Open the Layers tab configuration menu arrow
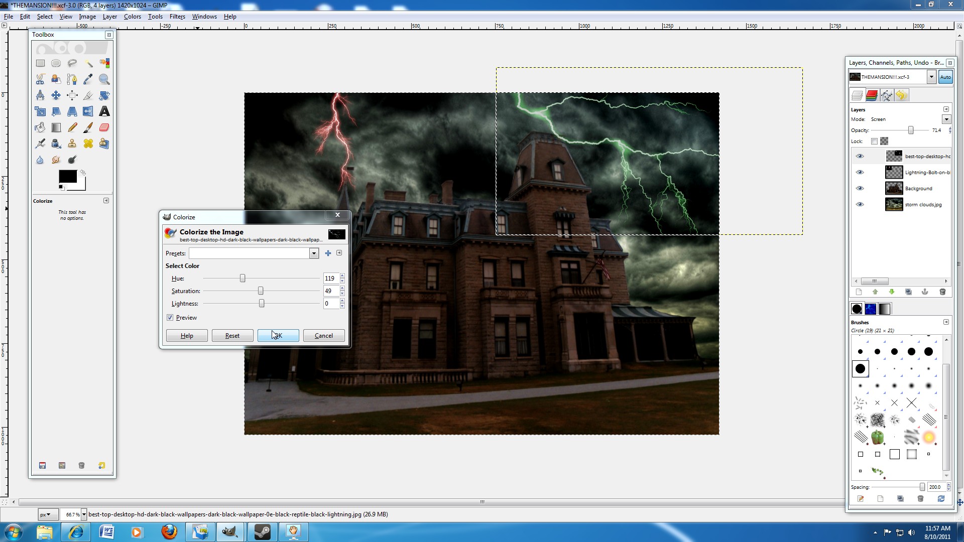The height and width of the screenshot is (542, 964). coord(946,109)
